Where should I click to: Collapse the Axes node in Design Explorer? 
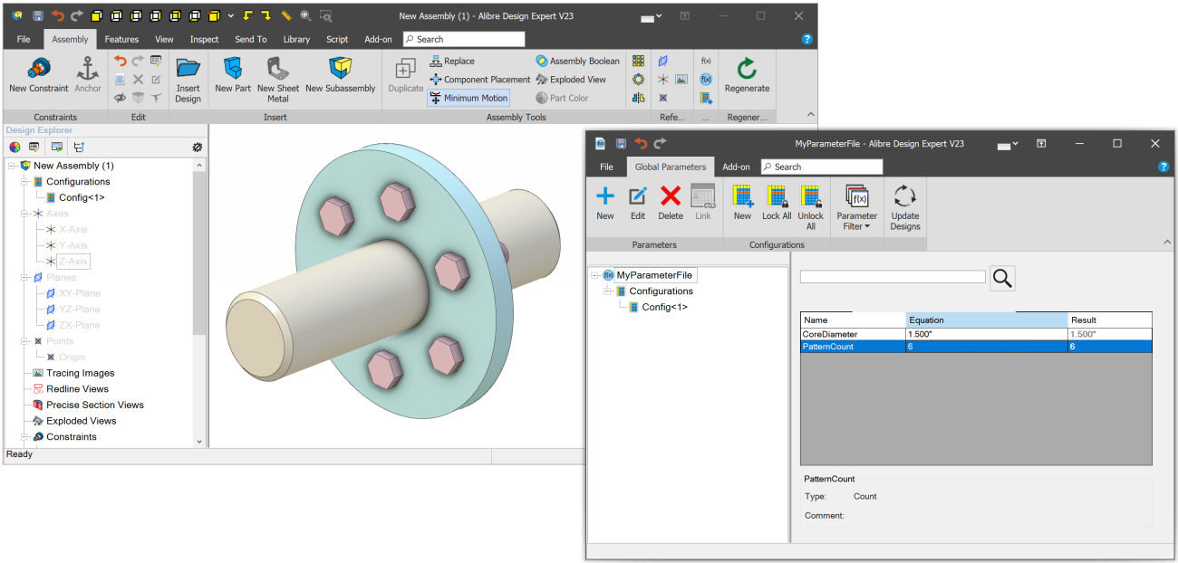(x=25, y=214)
